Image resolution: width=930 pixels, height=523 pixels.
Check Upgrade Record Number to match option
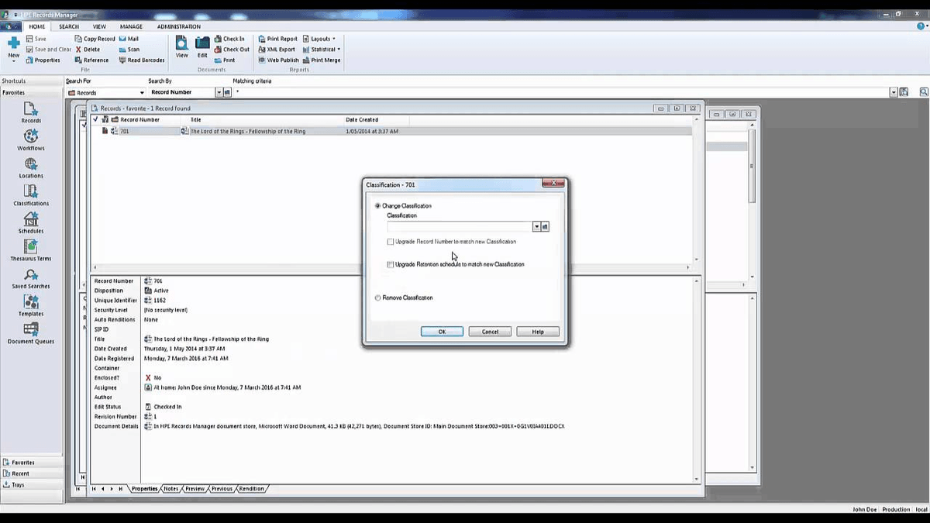[391, 242]
